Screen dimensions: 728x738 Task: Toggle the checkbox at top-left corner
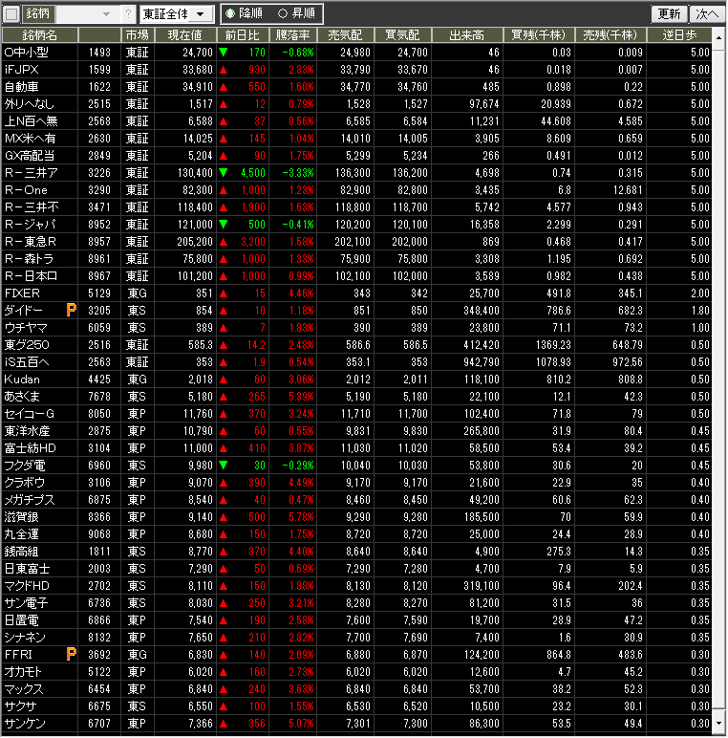point(11,14)
